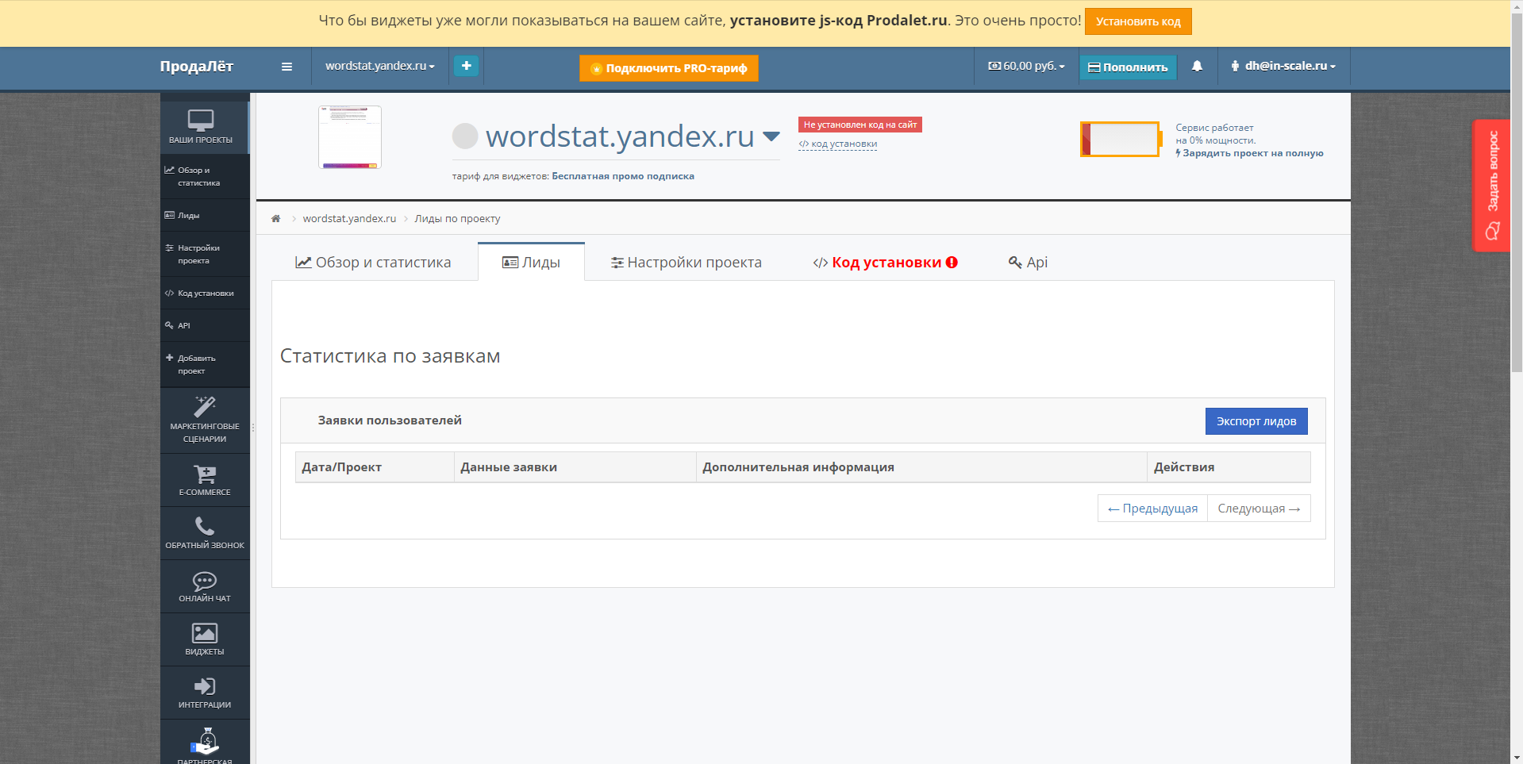Click ПродаЛёт logo

(x=197, y=67)
